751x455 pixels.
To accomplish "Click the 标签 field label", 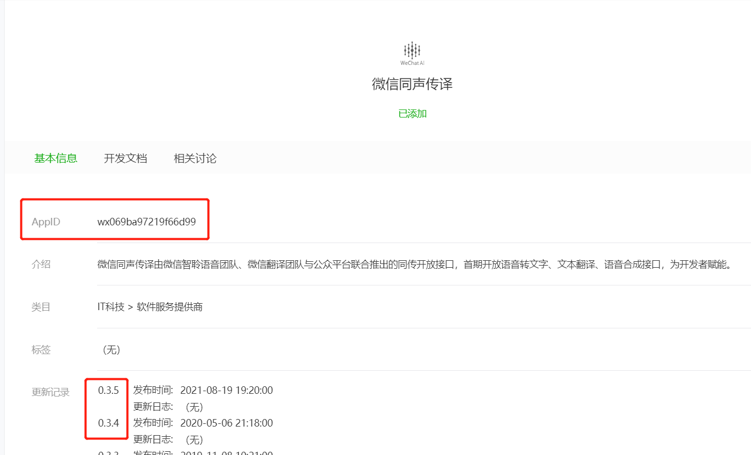I will [x=41, y=350].
